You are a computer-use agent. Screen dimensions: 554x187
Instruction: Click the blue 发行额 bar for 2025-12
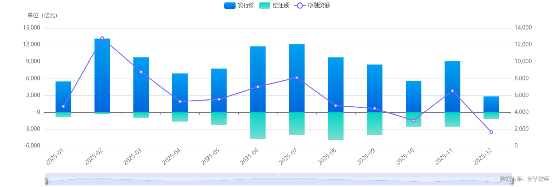tap(491, 104)
